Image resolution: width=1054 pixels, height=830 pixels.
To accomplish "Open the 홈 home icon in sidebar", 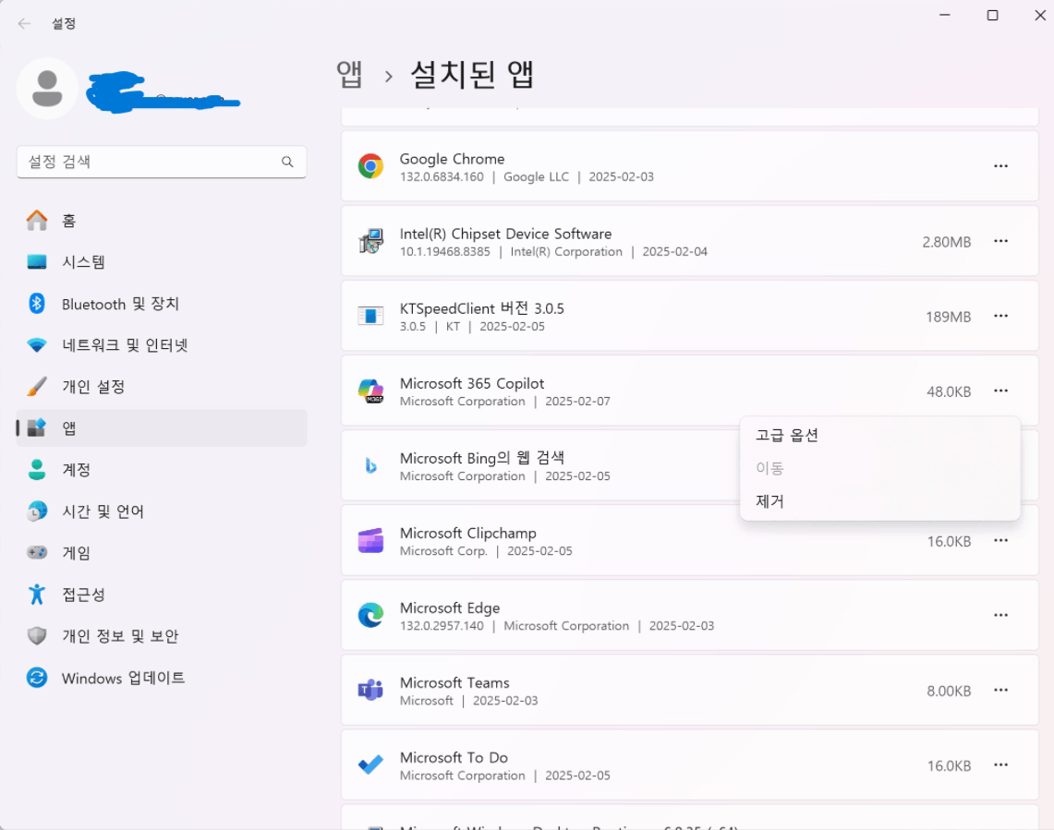I will tap(37, 220).
